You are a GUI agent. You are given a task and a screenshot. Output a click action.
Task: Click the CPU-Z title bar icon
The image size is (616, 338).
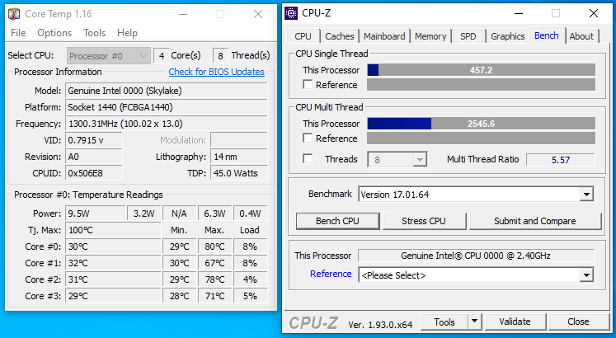coord(292,13)
